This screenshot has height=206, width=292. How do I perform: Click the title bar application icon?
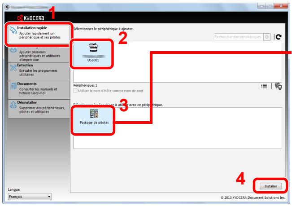[x=7, y=7]
